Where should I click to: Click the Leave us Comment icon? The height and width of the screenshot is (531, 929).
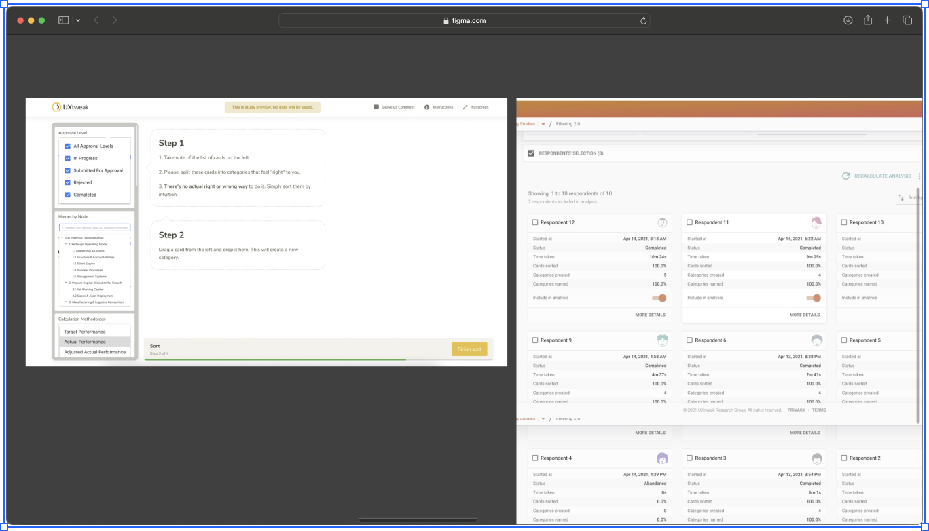(x=376, y=107)
